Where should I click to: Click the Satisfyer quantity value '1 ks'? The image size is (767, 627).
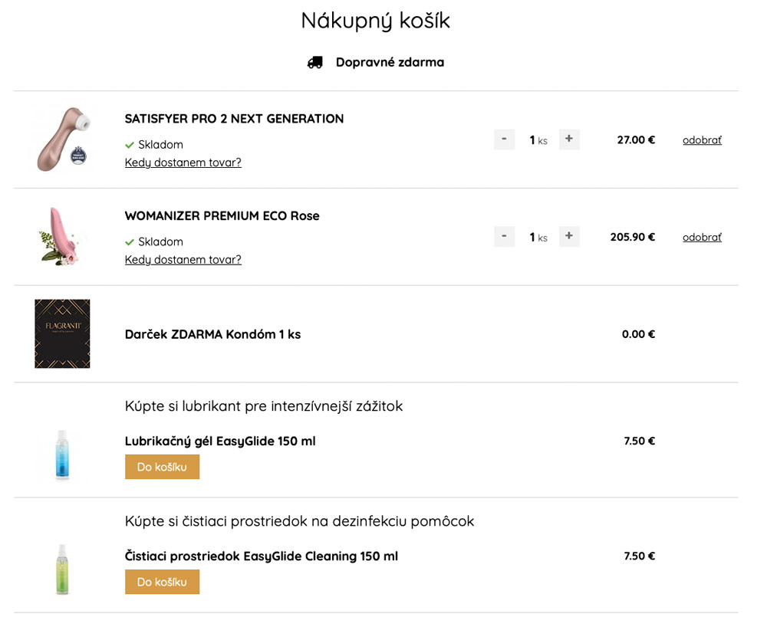[538, 140]
